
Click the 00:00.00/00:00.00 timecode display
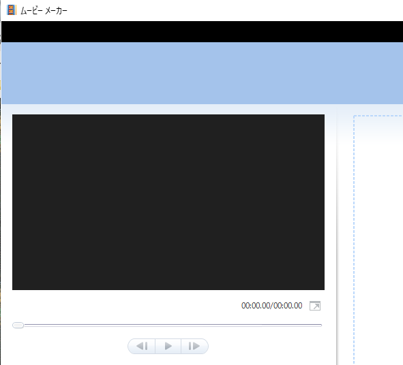[x=271, y=306]
